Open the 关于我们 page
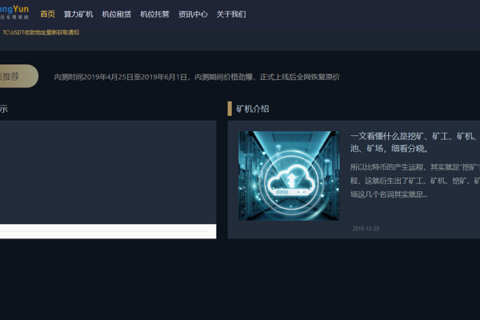This screenshot has width=480, height=320. point(231,14)
